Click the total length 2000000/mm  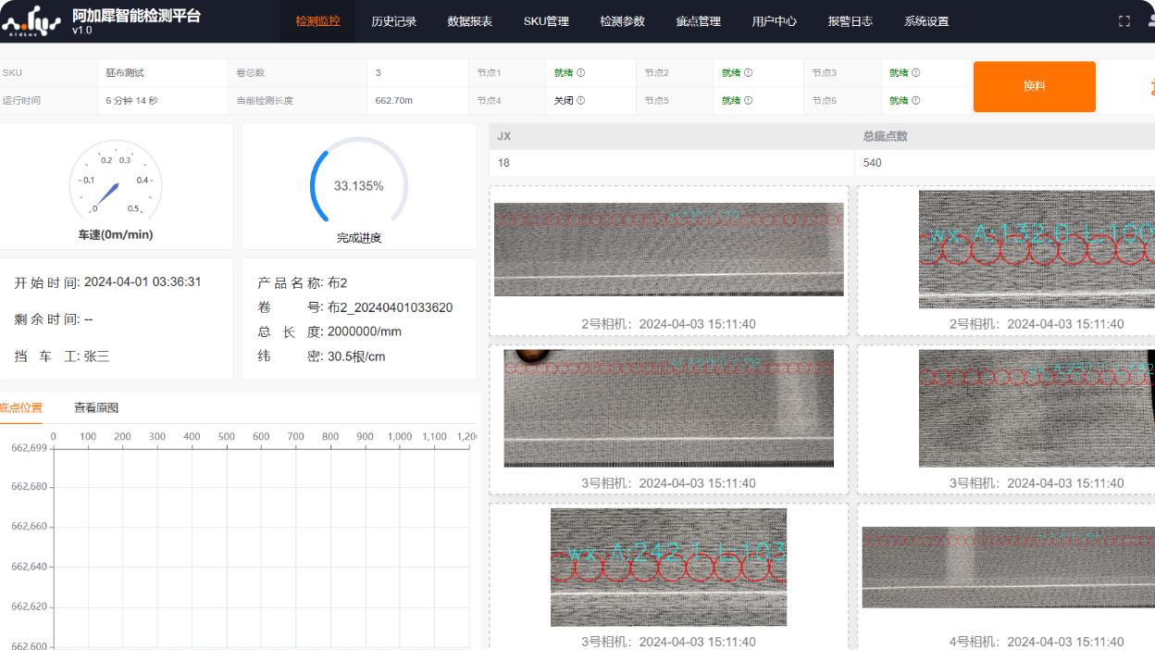point(365,331)
